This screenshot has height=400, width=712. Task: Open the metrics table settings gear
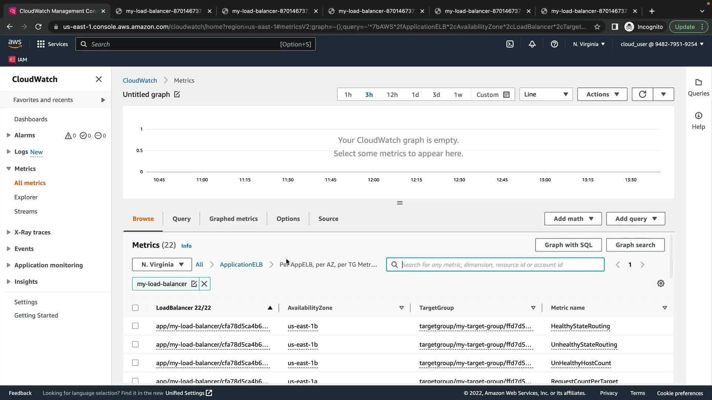(x=660, y=283)
